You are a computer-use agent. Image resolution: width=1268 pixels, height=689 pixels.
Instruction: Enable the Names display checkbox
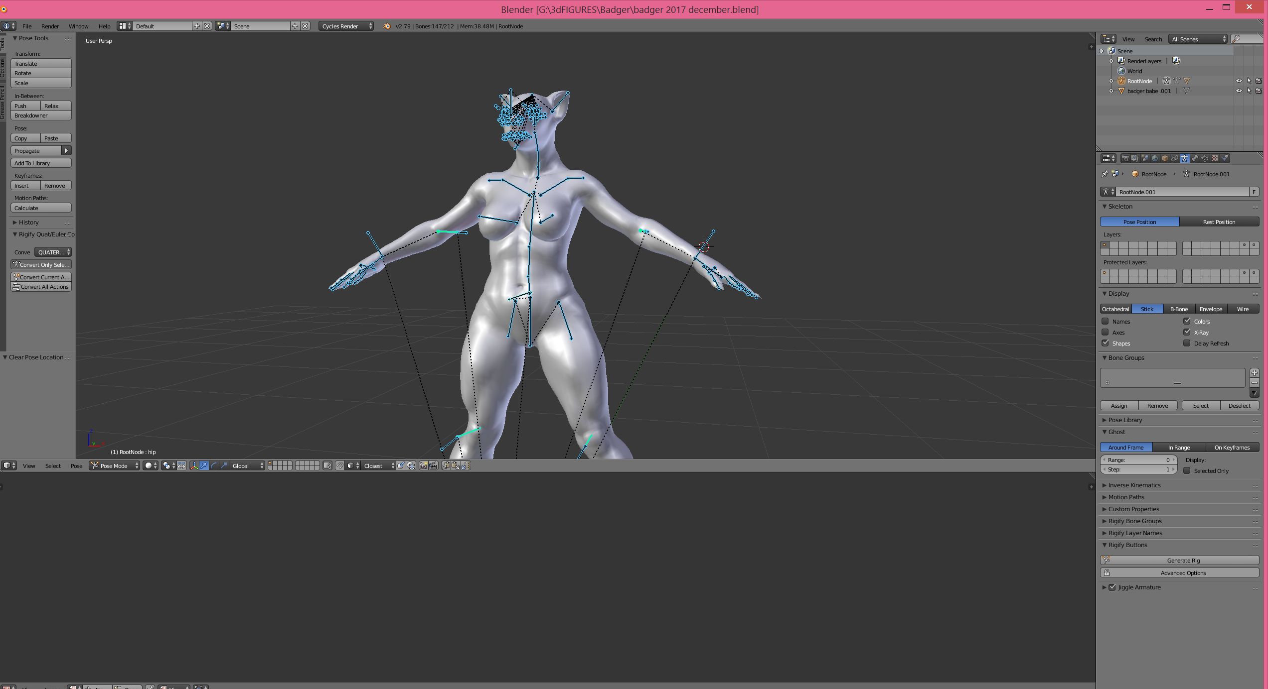[x=1105, y=322]
